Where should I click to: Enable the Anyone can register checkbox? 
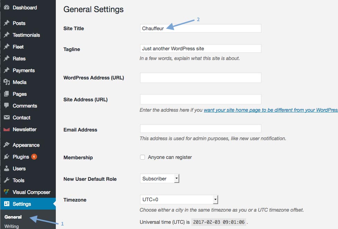tap(142, 157)
